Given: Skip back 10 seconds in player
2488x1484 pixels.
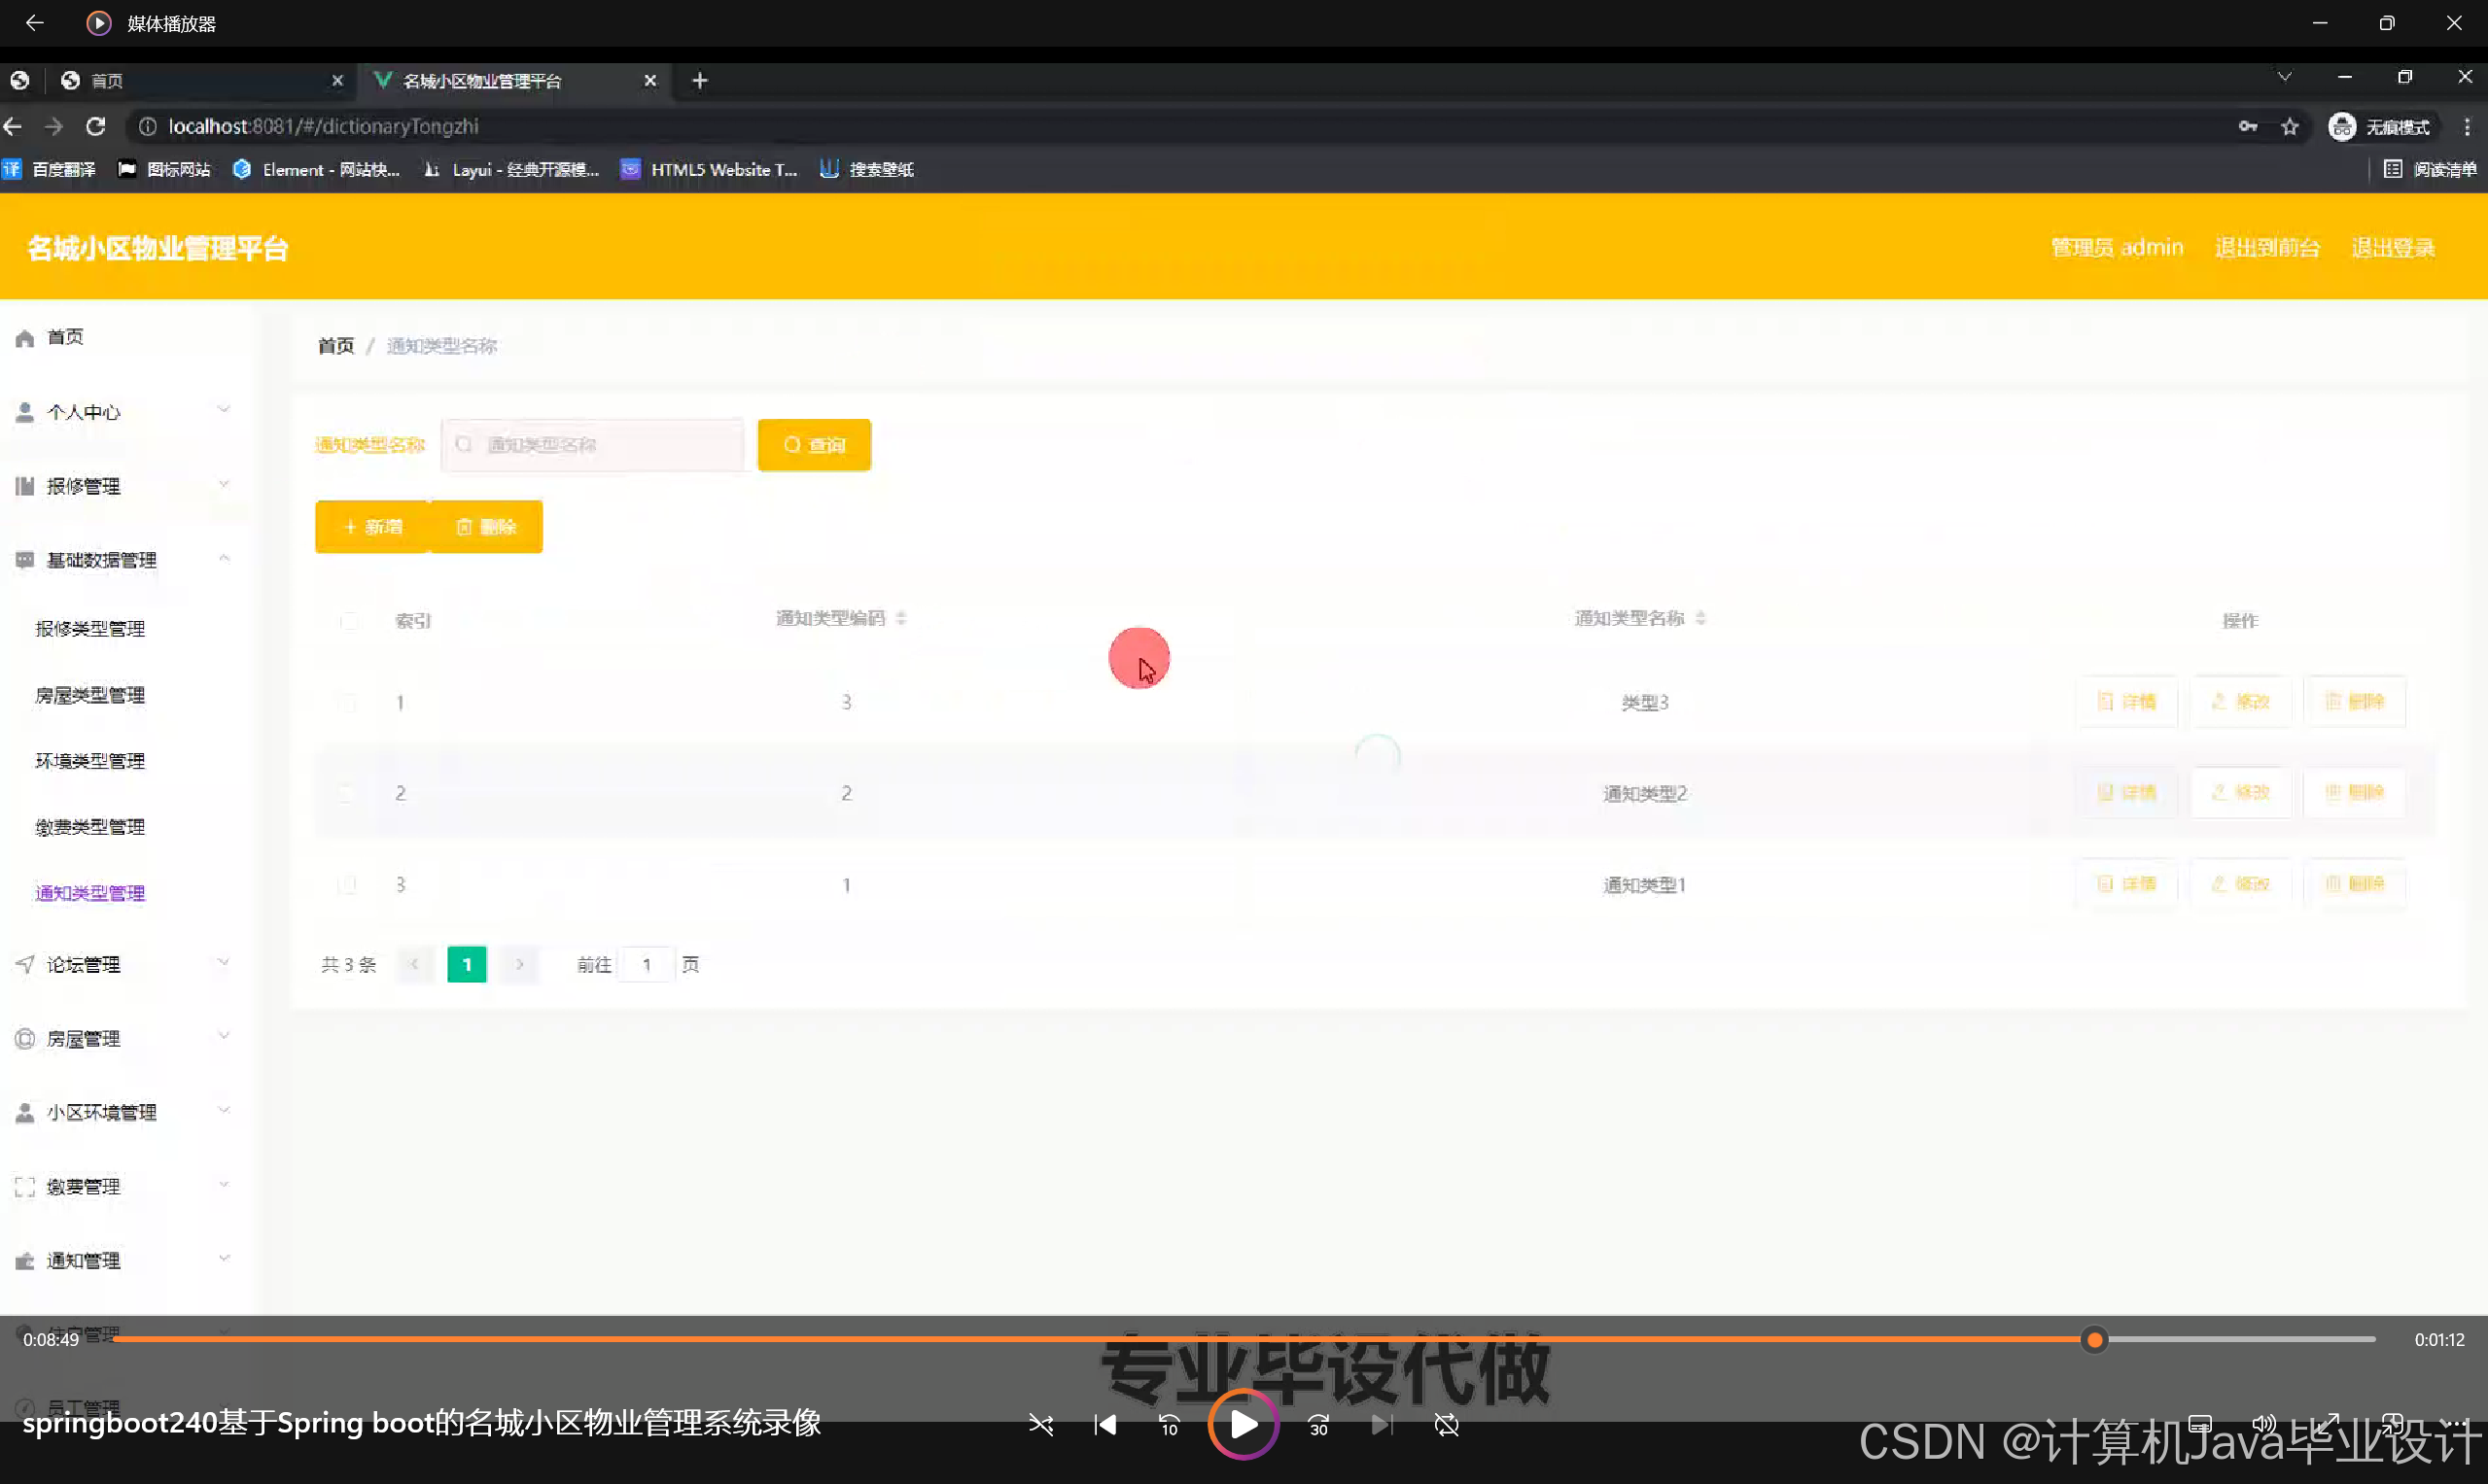Looking at the screenshot, I should pyautogui.click(x=1169, y=1425).
